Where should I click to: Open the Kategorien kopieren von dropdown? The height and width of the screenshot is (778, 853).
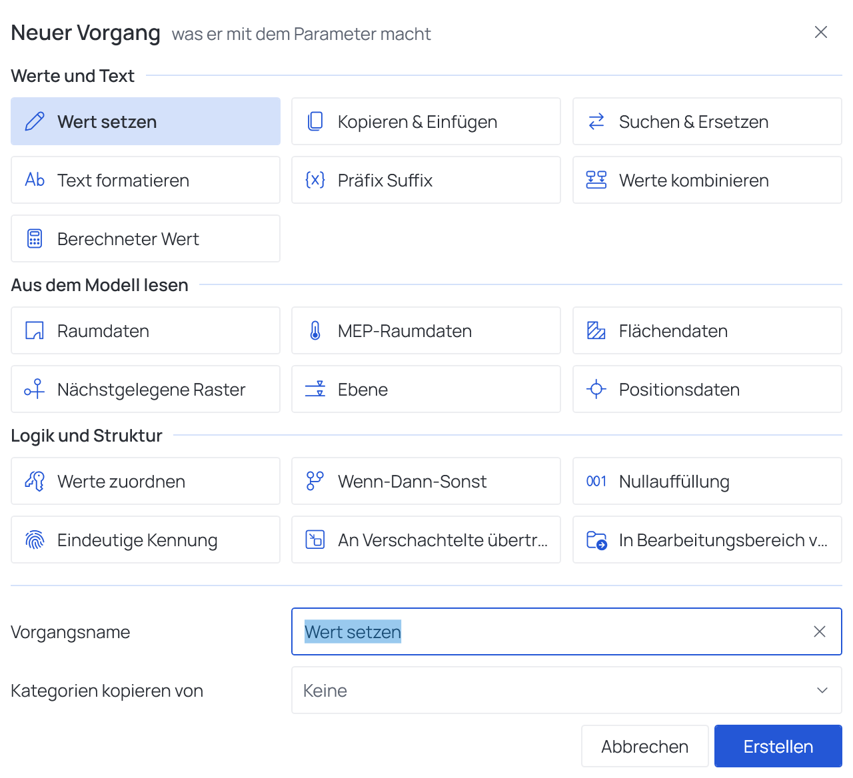tap(566, 690)
